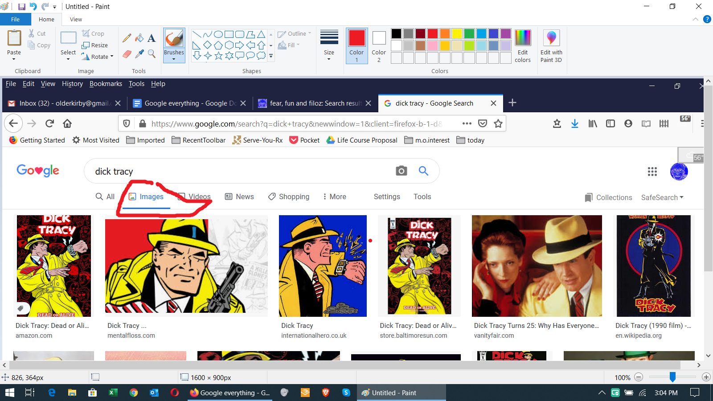This screenshot has height=401, width=713.
Task: Click the Images search tab
Action: click(x=146, y=196)
